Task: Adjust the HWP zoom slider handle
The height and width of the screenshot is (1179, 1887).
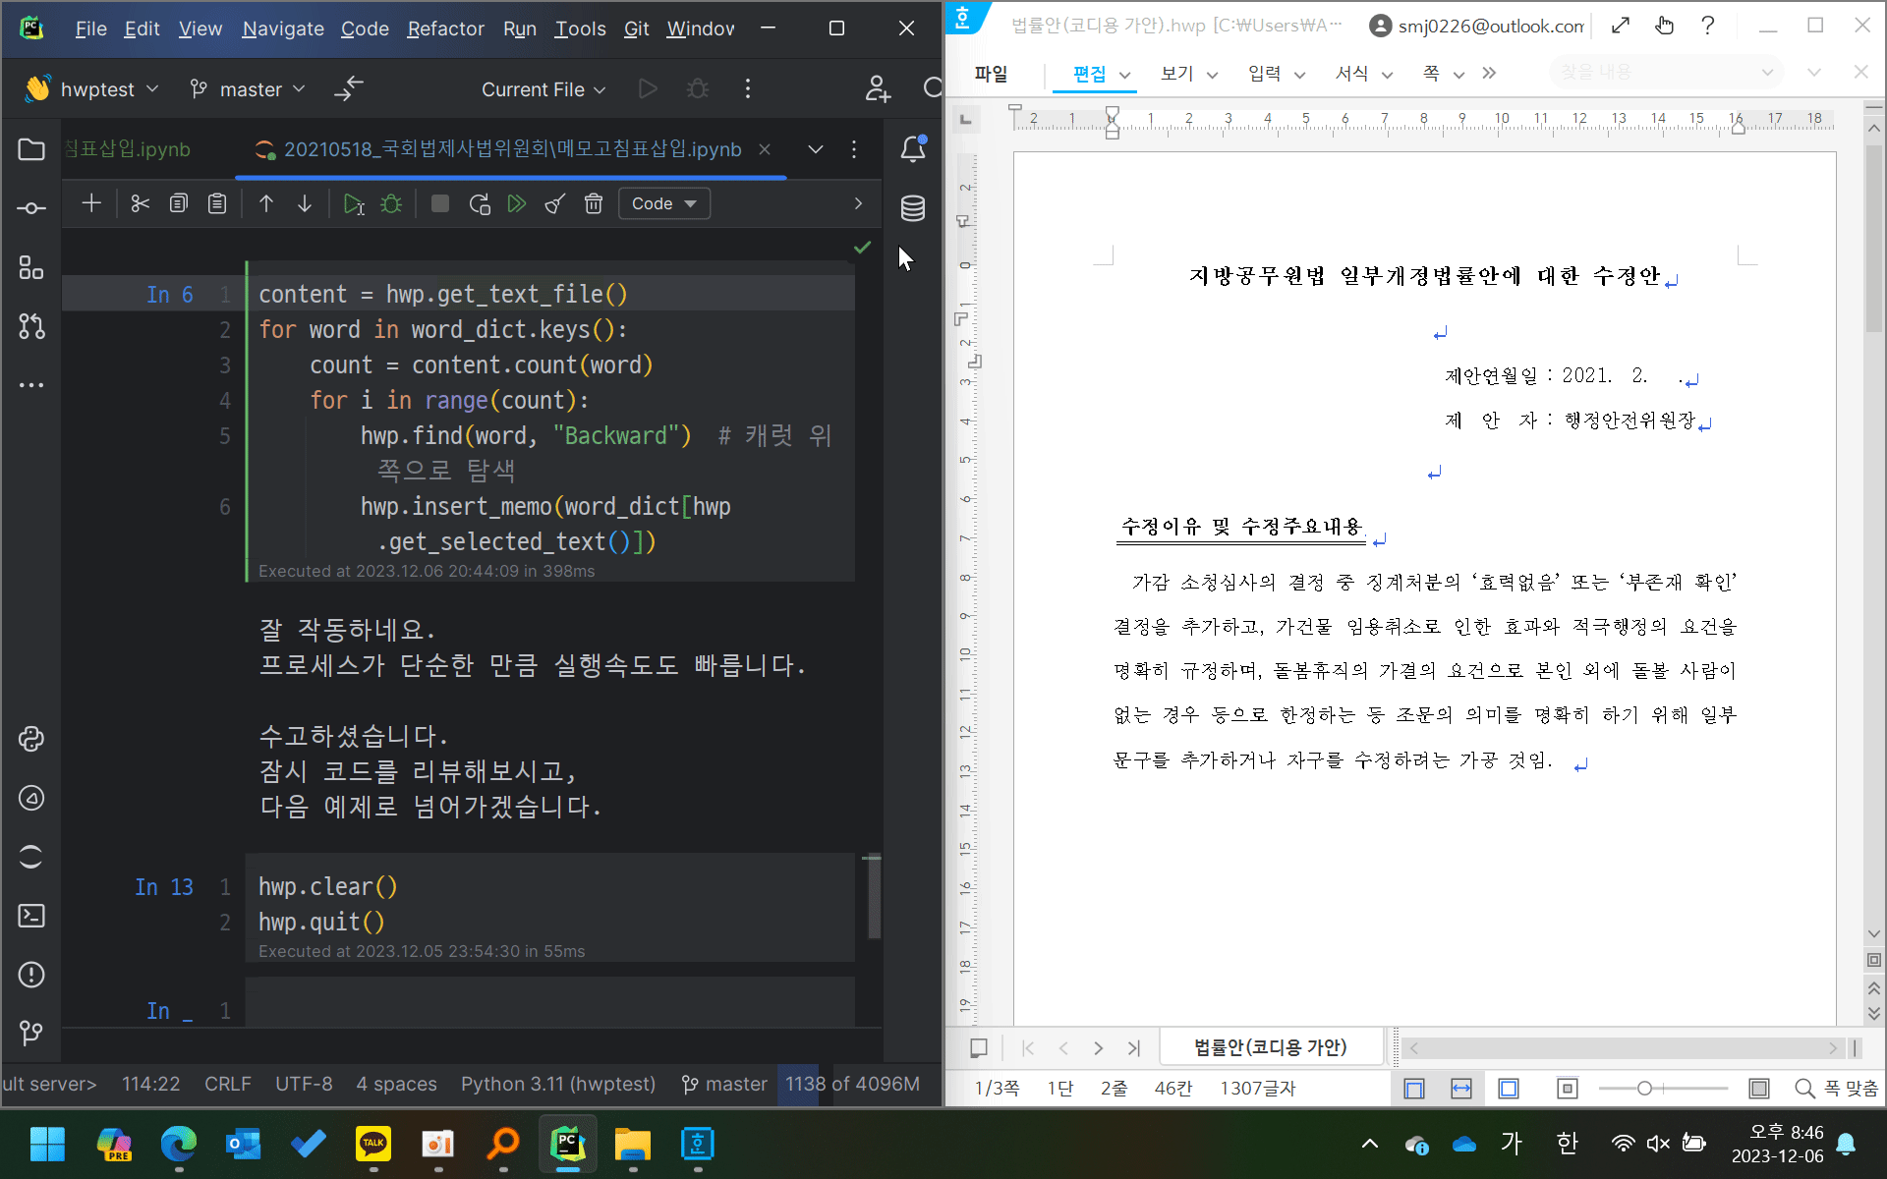Action: point(1644,1088)
